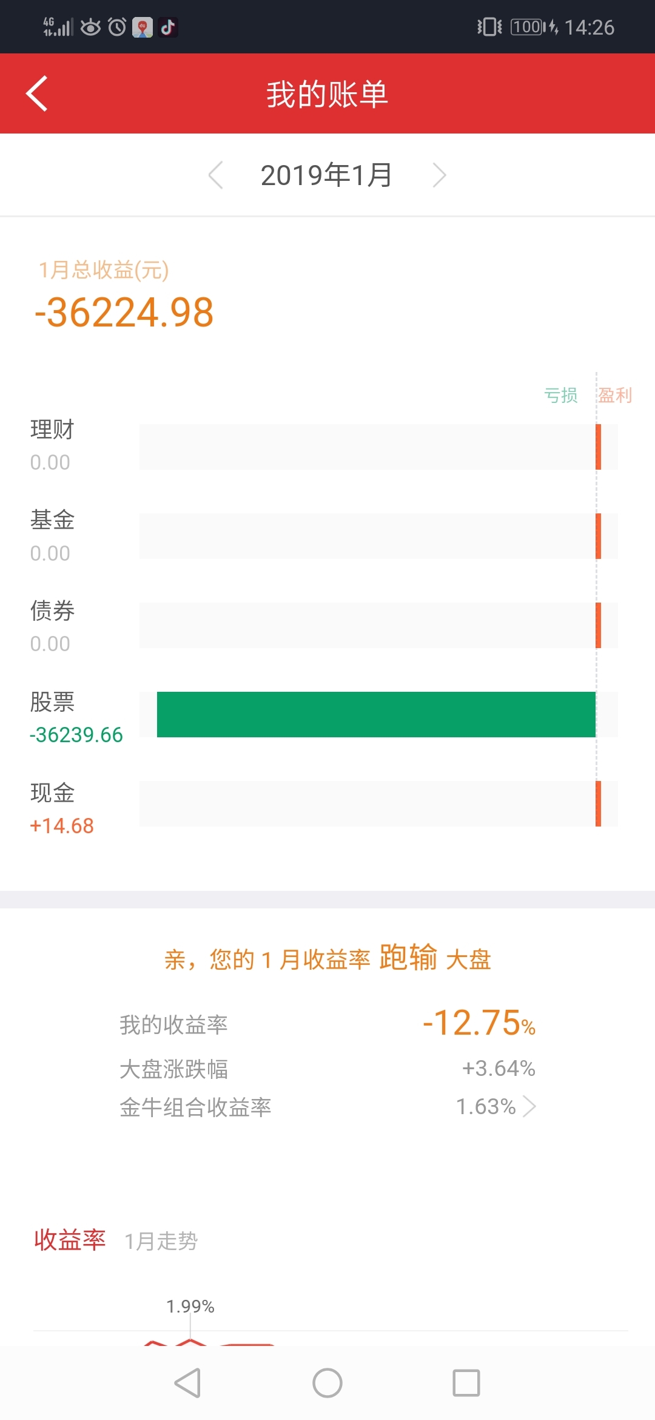Viewport: 655px width, 1420px height.
Task: Tap the back arrow in red header
Action: click(x=37, y=93)
